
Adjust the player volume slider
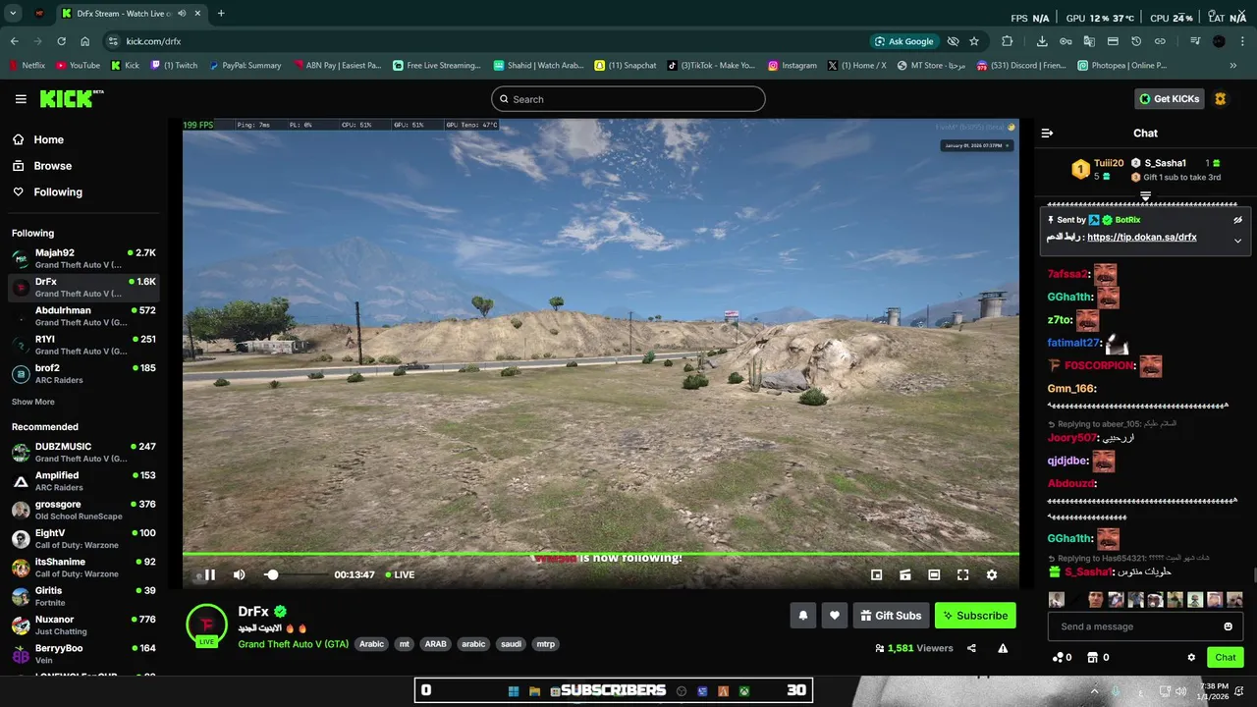point(295,574)
